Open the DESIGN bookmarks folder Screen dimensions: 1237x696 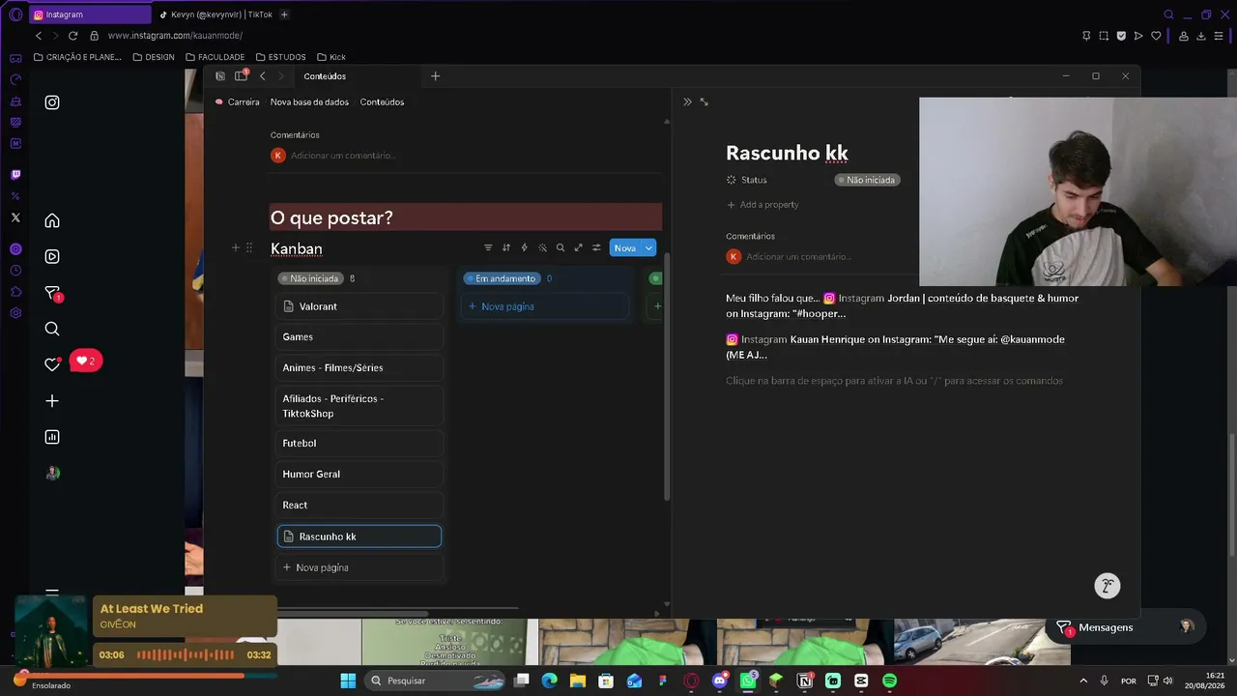[x=154, y=57]
